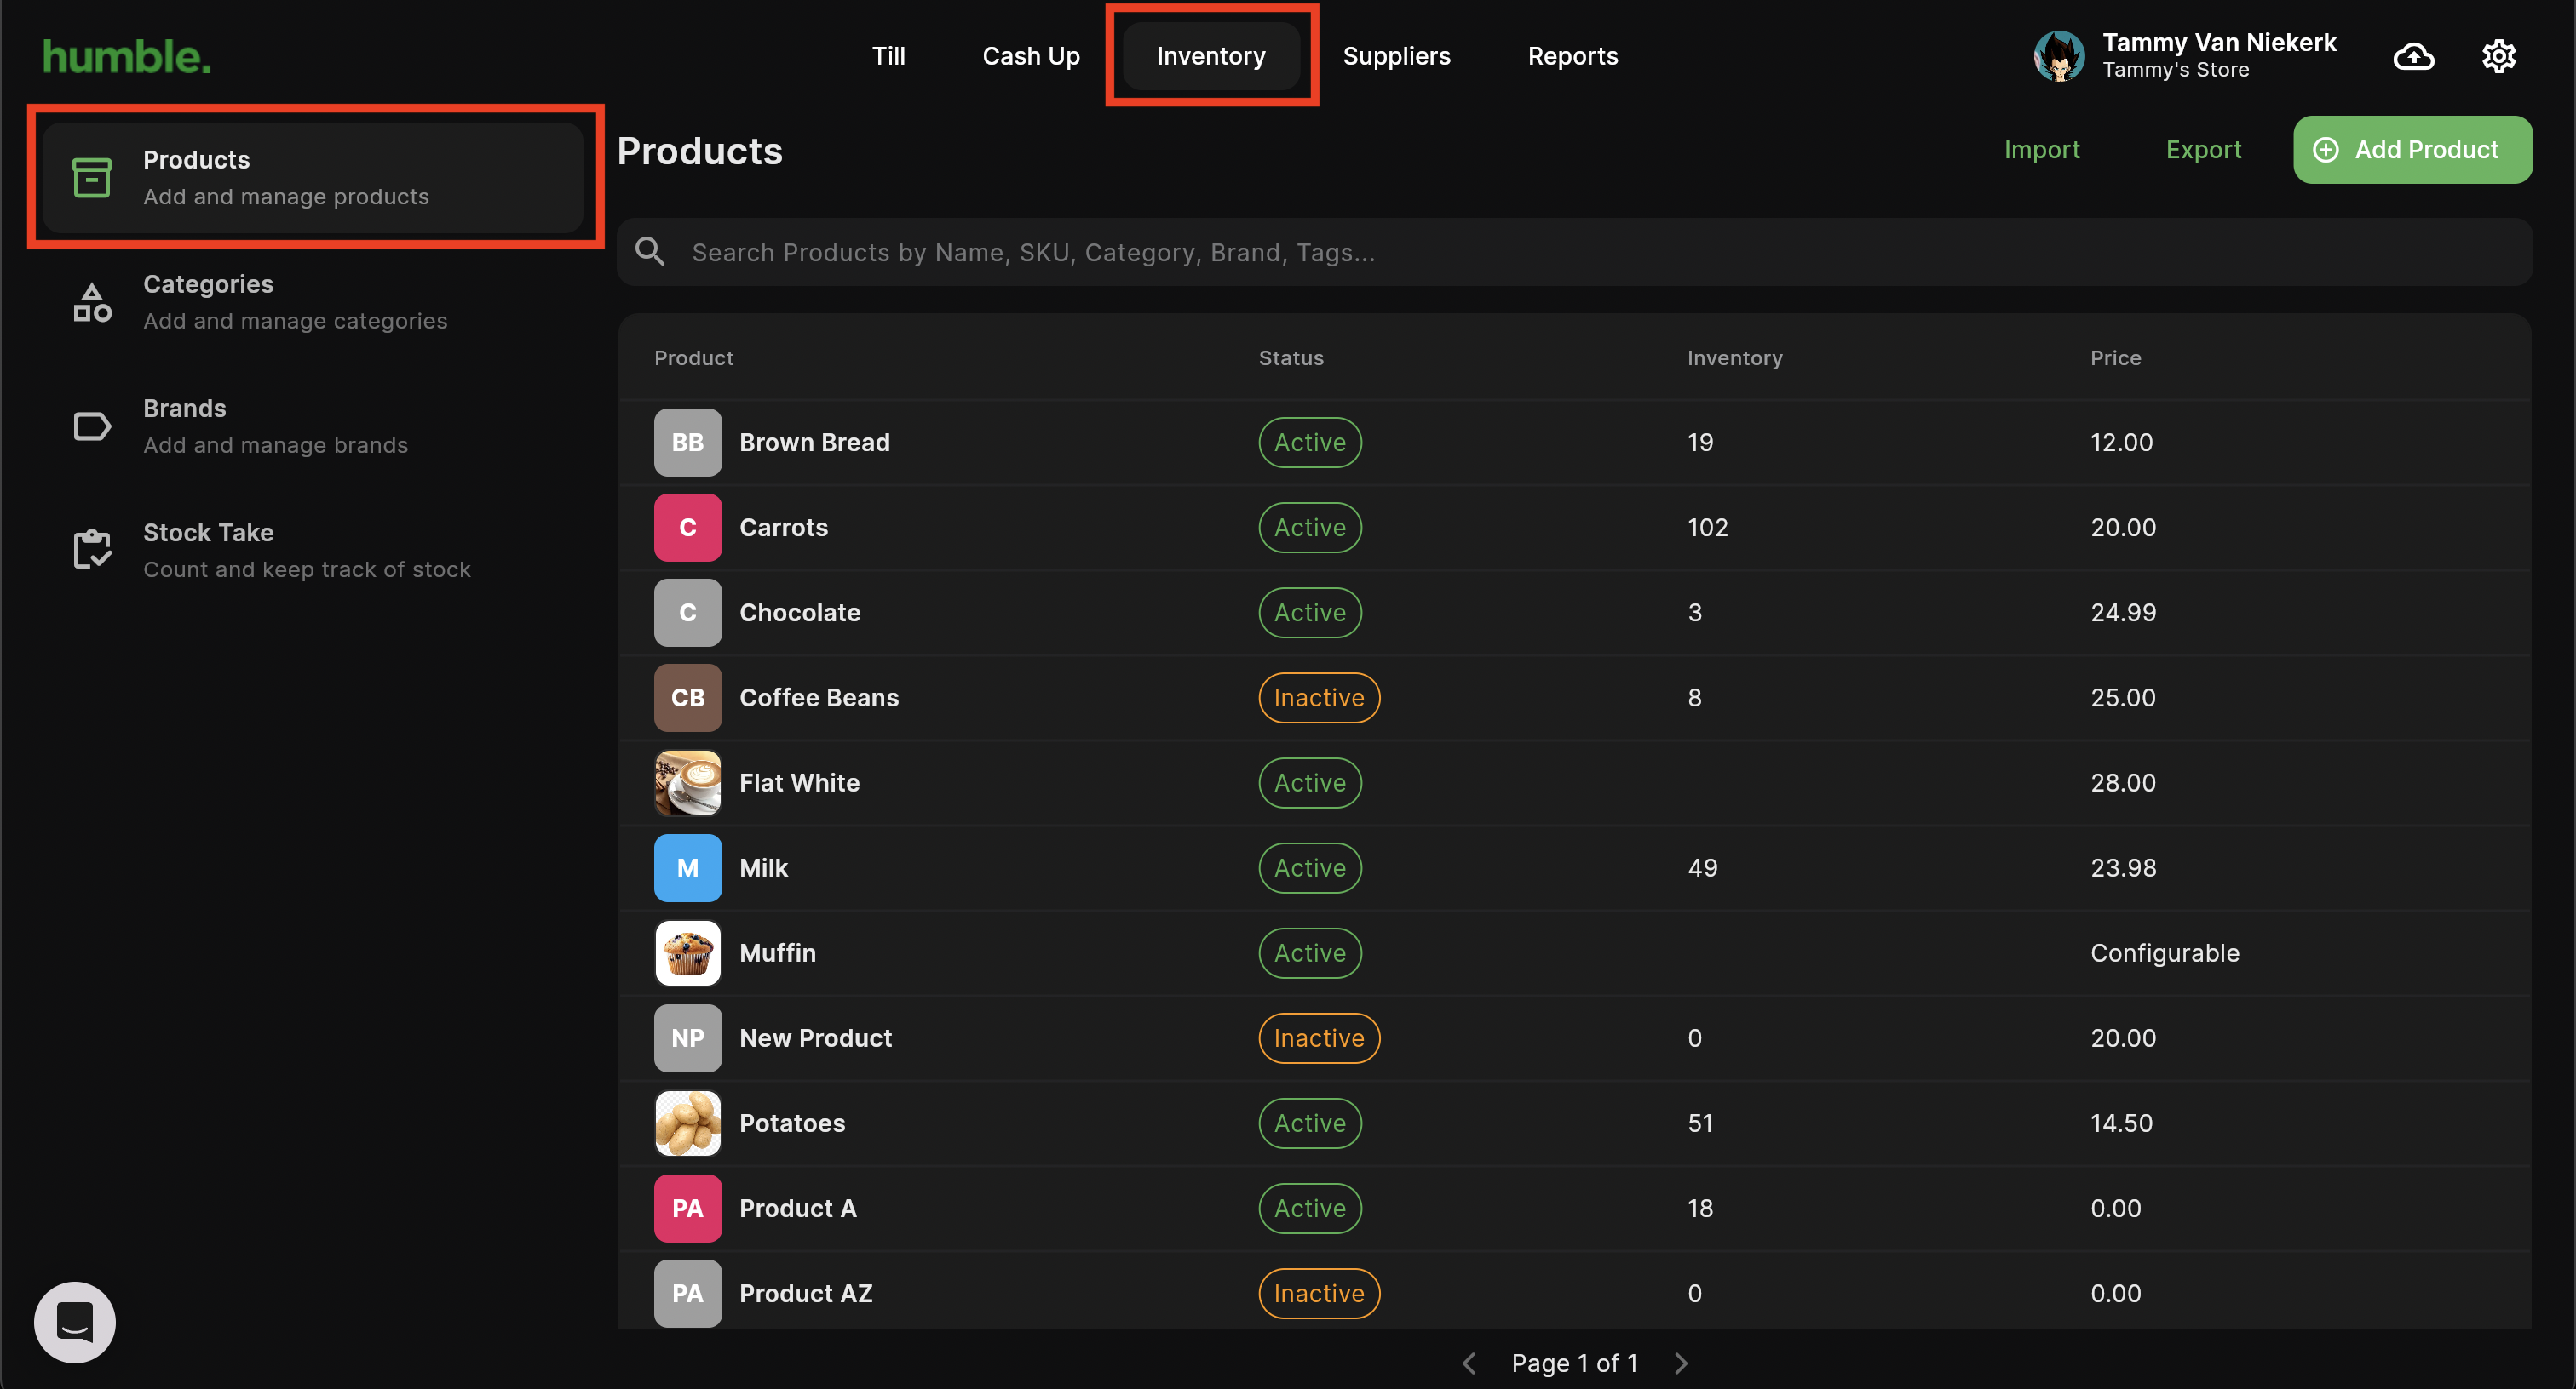Click the Categories shapes icon
Screen dimensions: 2576x1389
pyautogui.click(x=92, y=302)
